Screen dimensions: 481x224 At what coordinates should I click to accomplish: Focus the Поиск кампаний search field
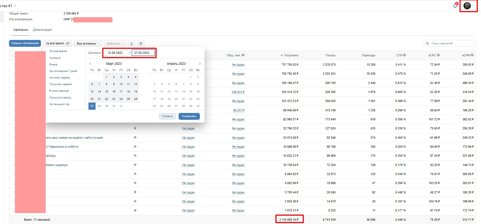pos(450,43)
